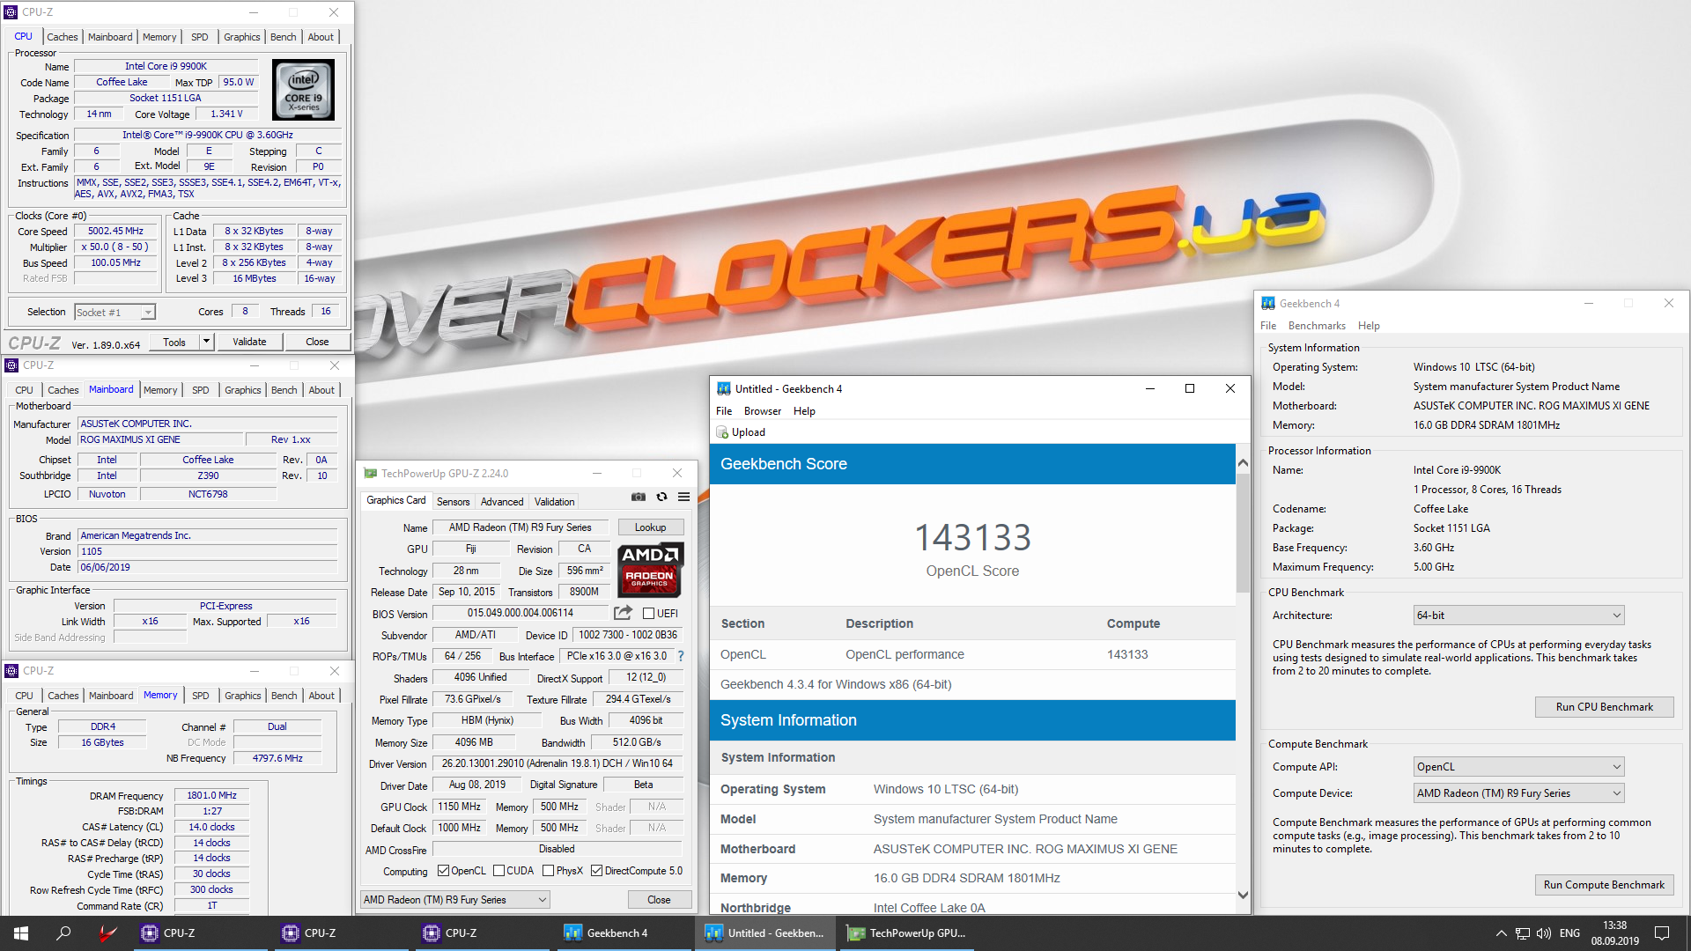
Task: Open Compute API OpenCL dropdown
Action: click(1519, 767)
